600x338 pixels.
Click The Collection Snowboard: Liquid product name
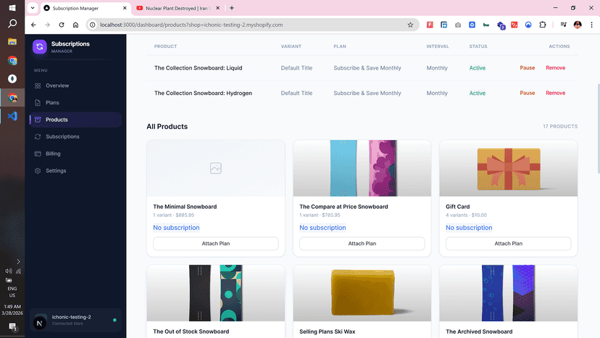199,68
